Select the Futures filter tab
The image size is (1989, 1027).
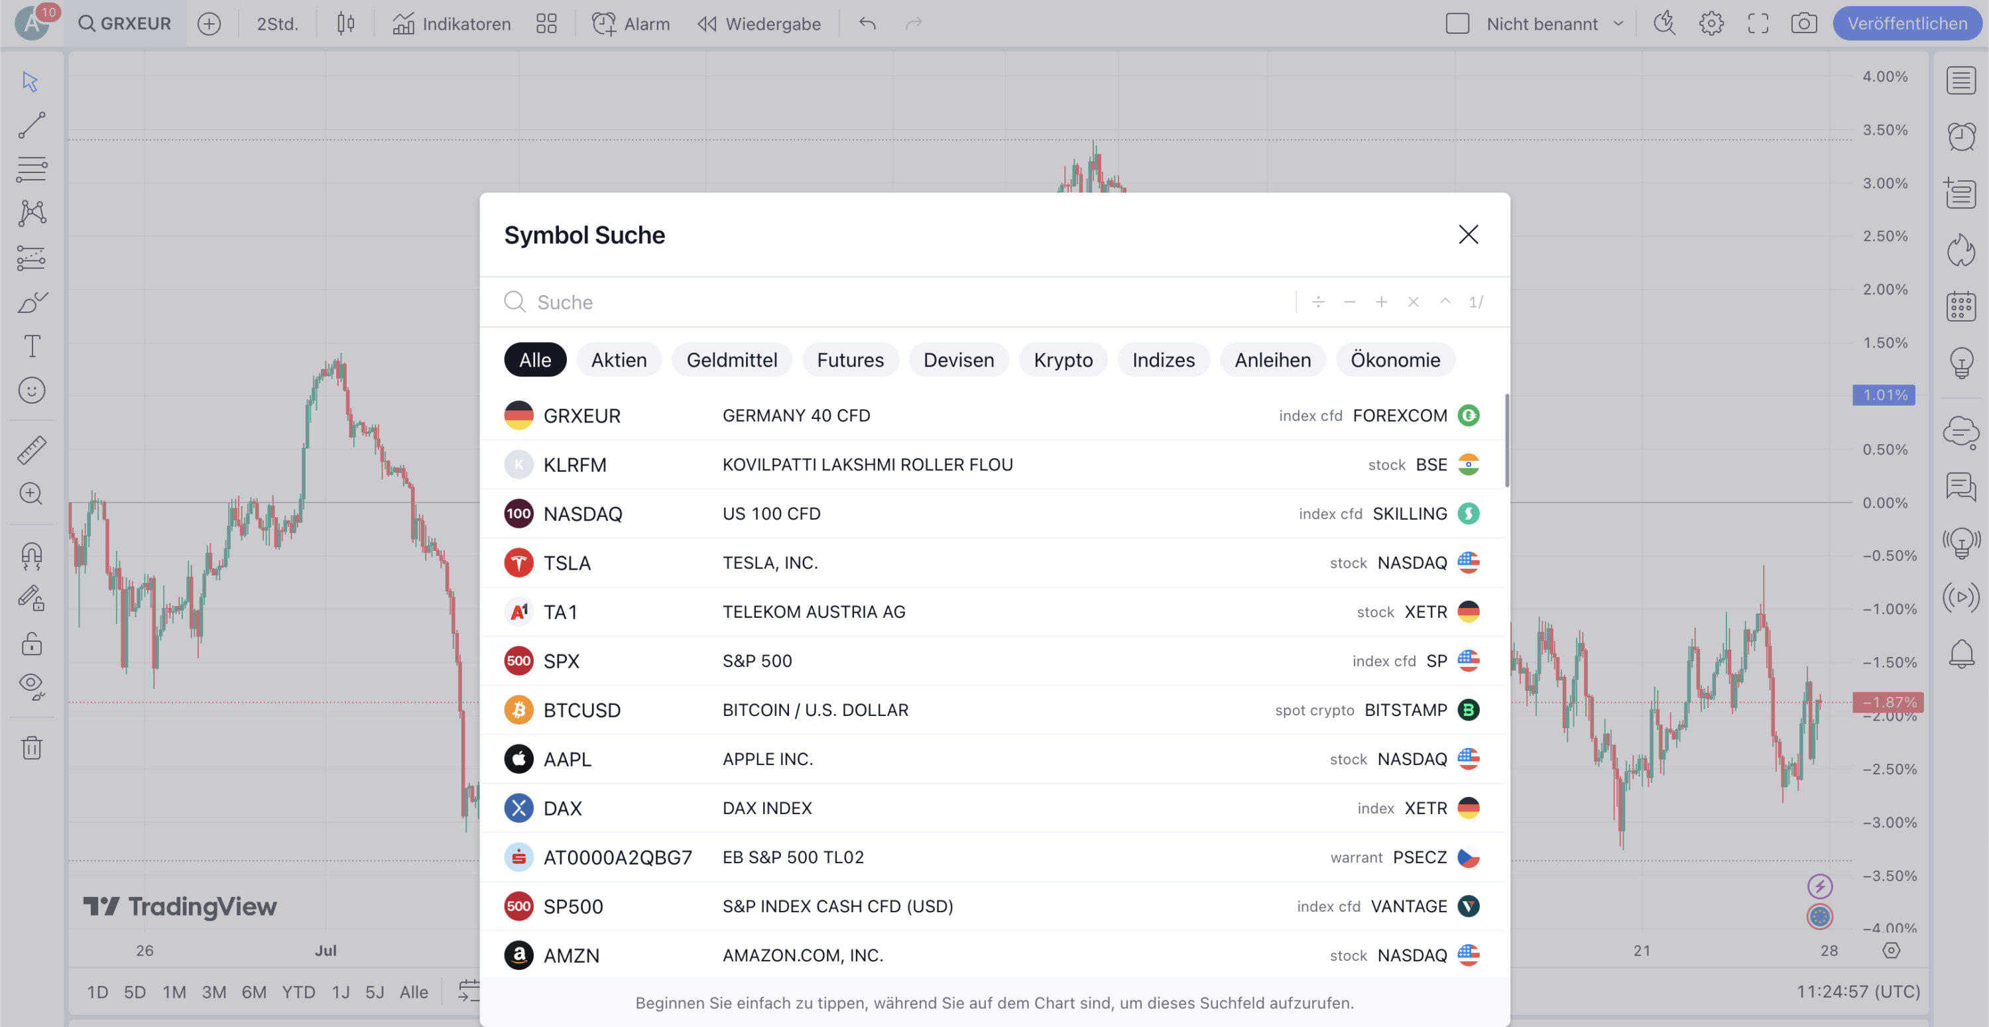coord(850,360)
